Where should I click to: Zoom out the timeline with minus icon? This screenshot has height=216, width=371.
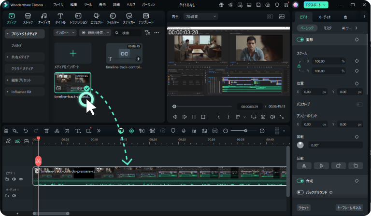(226, 131)
